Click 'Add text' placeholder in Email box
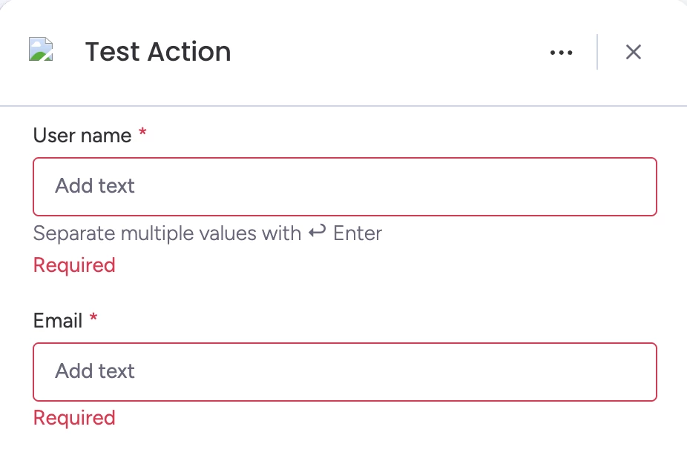This screenshot has height=455, width=687. (x=95, y=371)
